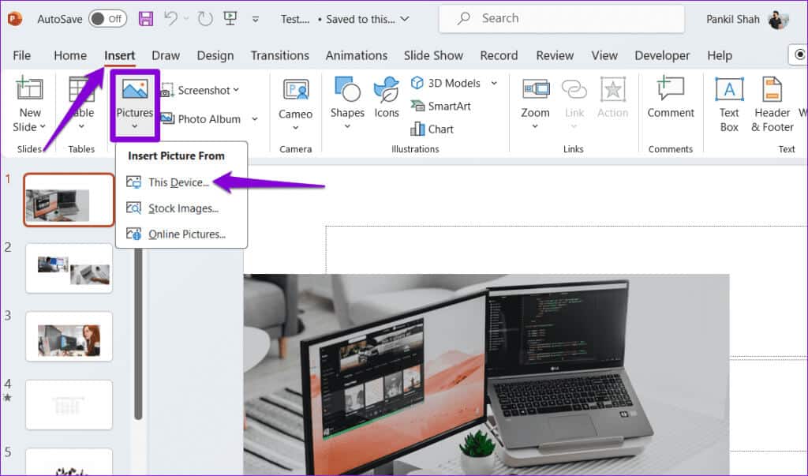
Task: Open the Review tab
Action: [555, 55]
